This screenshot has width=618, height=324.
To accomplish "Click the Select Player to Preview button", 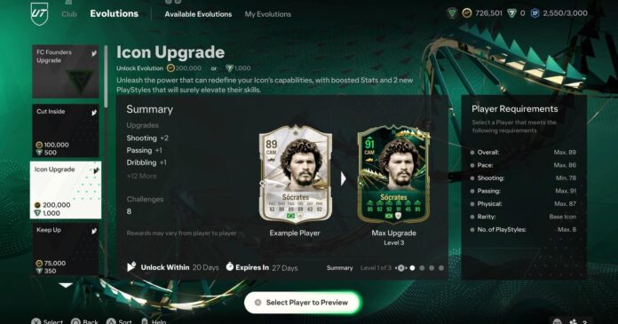I will 302,303.
